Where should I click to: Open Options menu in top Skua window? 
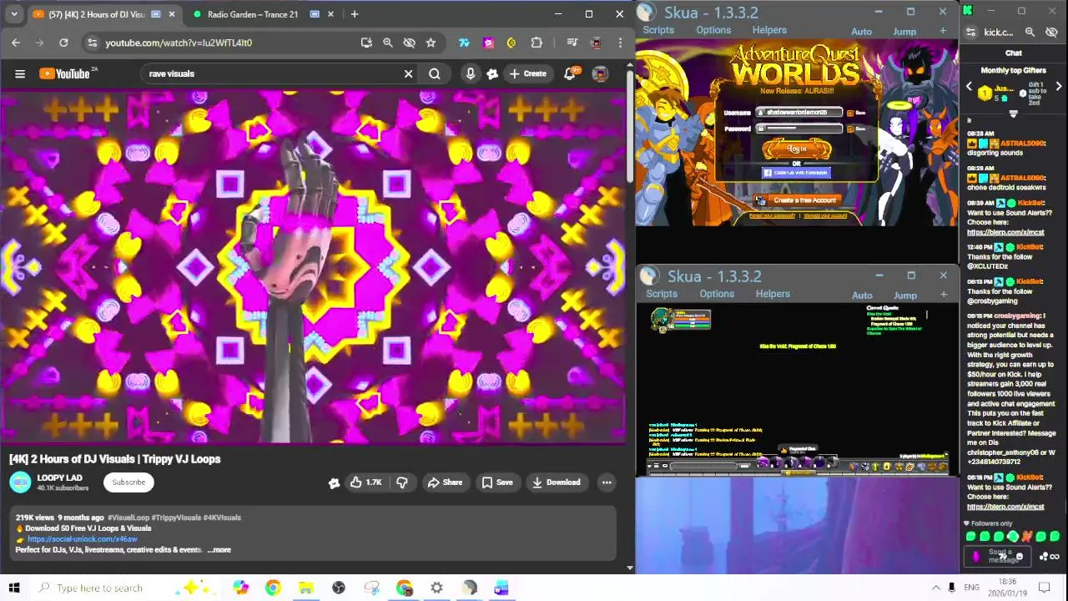(x=713, y=30)
